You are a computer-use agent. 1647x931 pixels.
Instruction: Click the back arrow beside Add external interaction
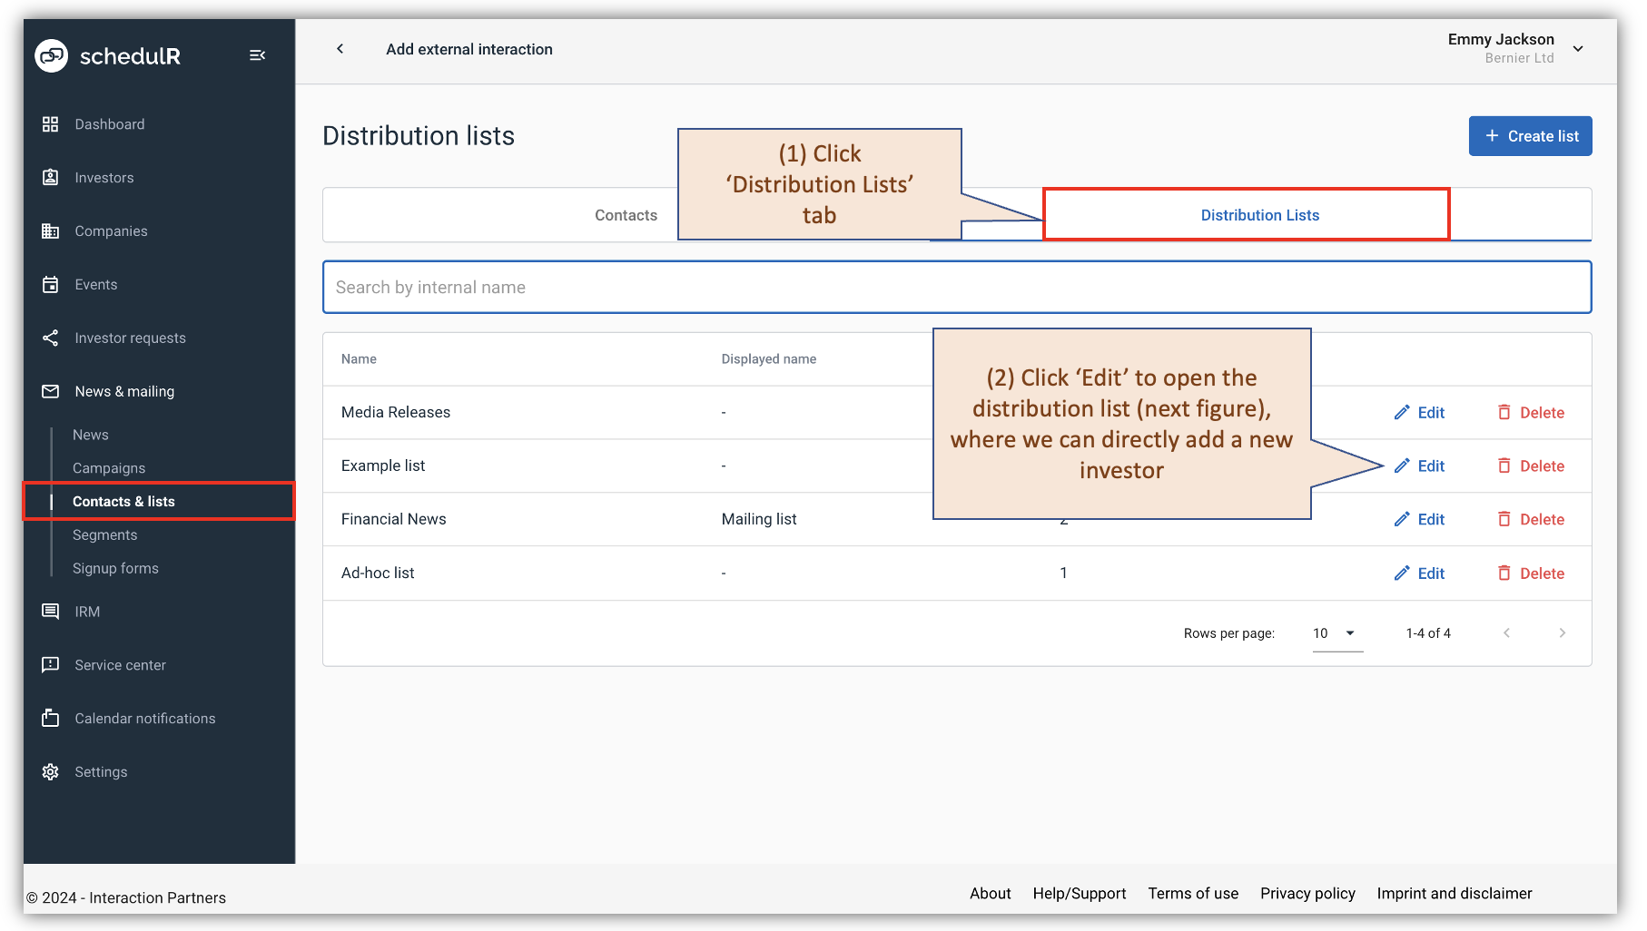pyautogui.click(x=340, y=48)
